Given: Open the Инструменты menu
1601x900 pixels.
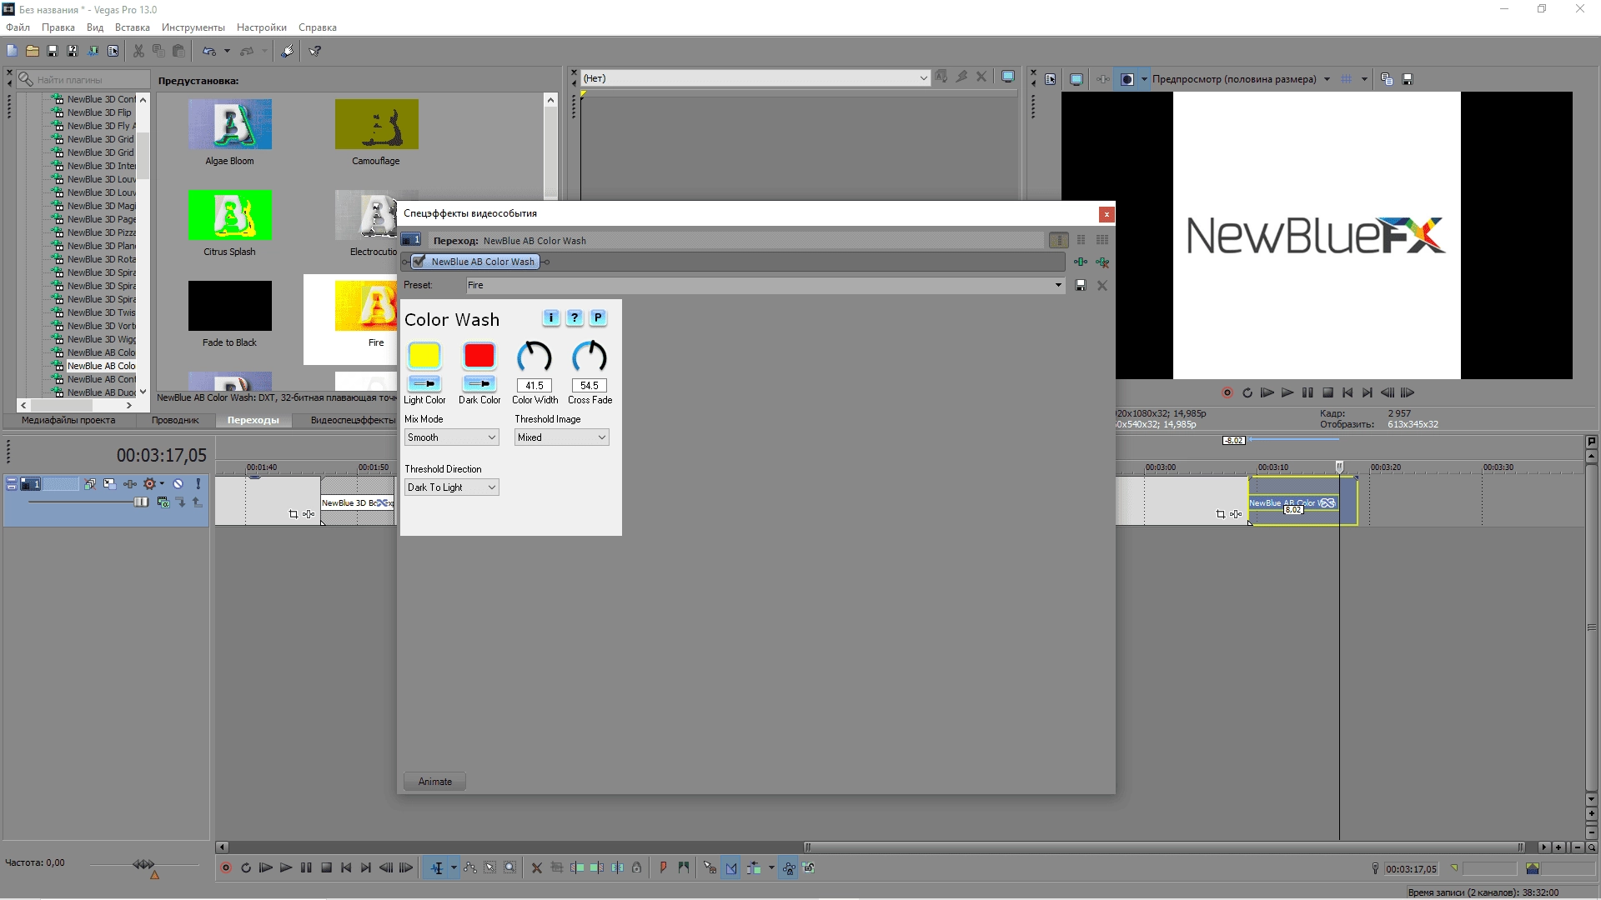Looking at the screenshot, I should coord(193,27).
